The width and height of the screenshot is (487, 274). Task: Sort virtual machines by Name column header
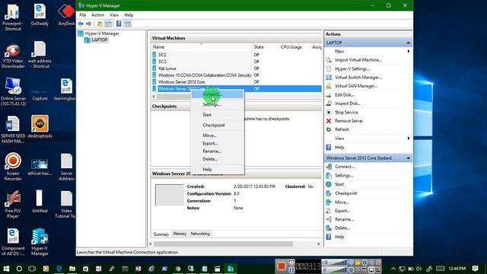click(201, 47)
